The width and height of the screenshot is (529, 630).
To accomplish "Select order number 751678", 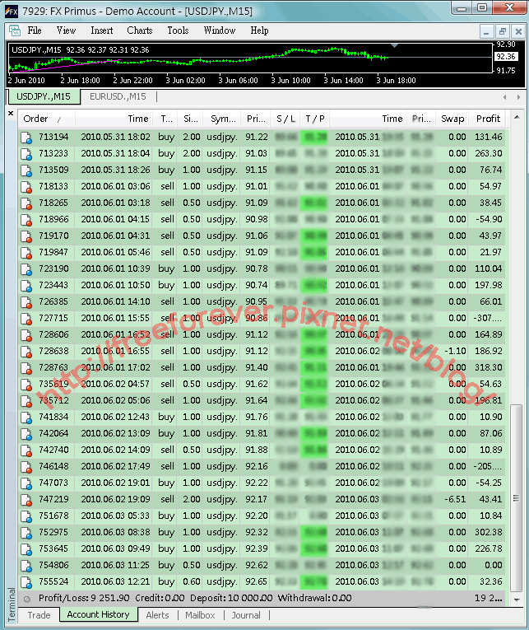I will coord(53,516).
